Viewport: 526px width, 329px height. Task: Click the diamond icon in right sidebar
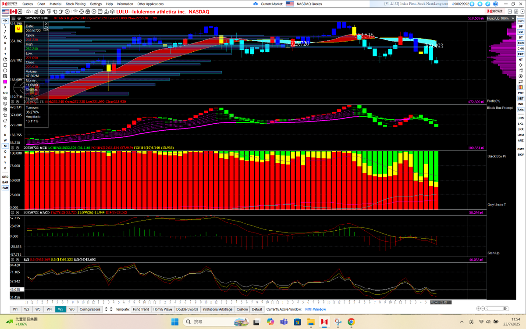(x=521, y=65)
